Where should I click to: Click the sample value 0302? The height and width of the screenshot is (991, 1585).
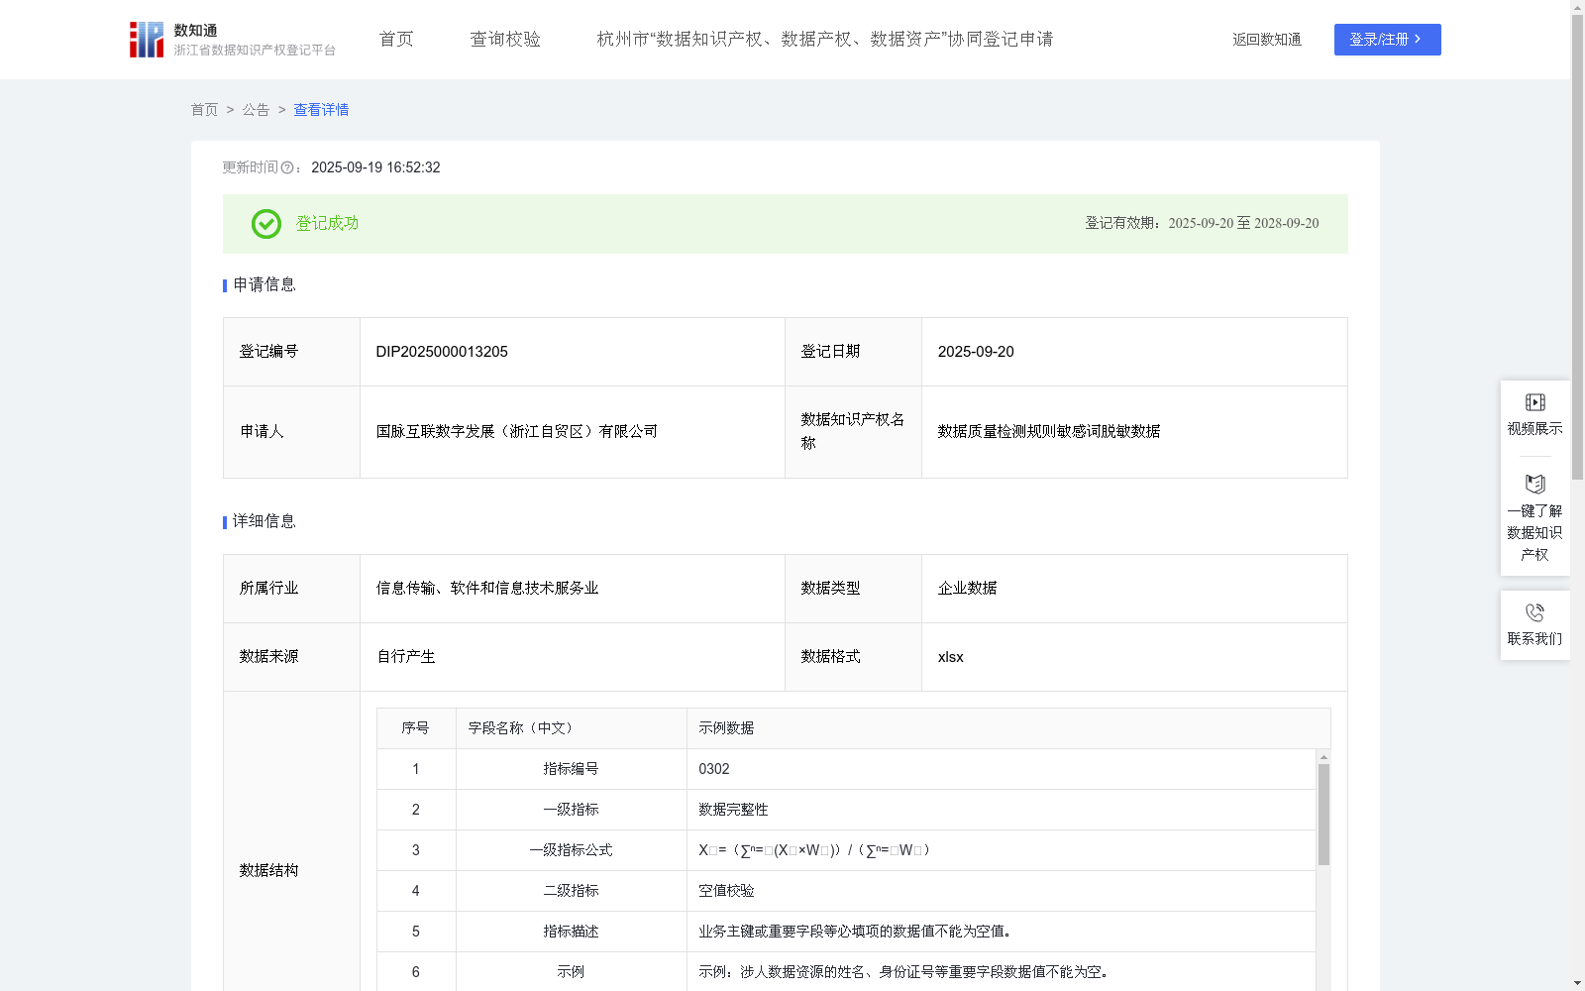pyautogui.click(x=714, y=769)
